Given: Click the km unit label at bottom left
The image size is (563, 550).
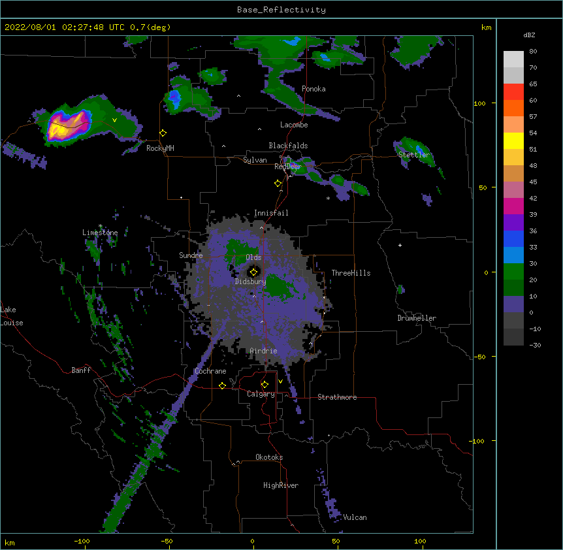Looking at the screenshot, I should (10, 542).
